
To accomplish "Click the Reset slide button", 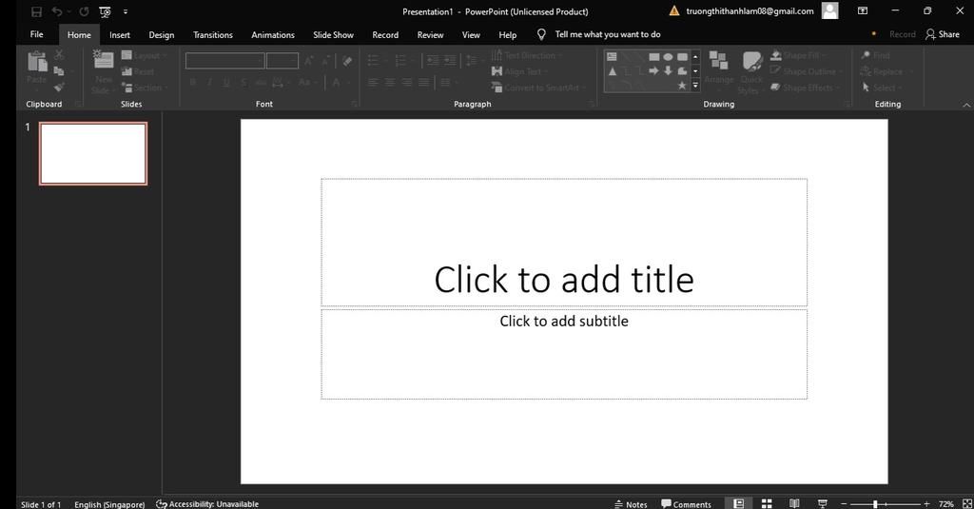I will (x=138, y=71).
